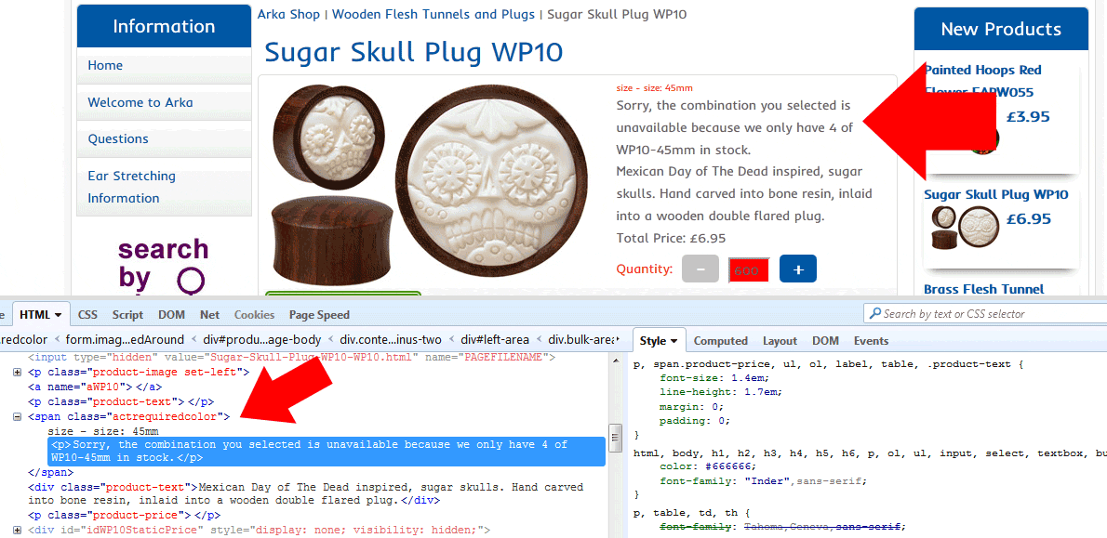Click the minus quantity button
Viewport: 1107px width, 538px height.
coord(700,269)
